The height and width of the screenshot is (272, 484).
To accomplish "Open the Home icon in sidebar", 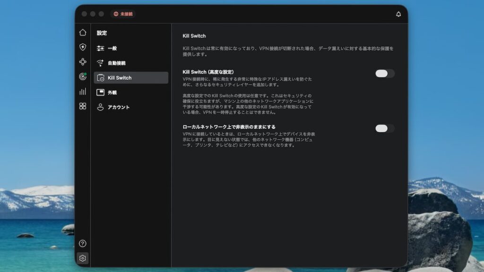I will tap(83, 33).
